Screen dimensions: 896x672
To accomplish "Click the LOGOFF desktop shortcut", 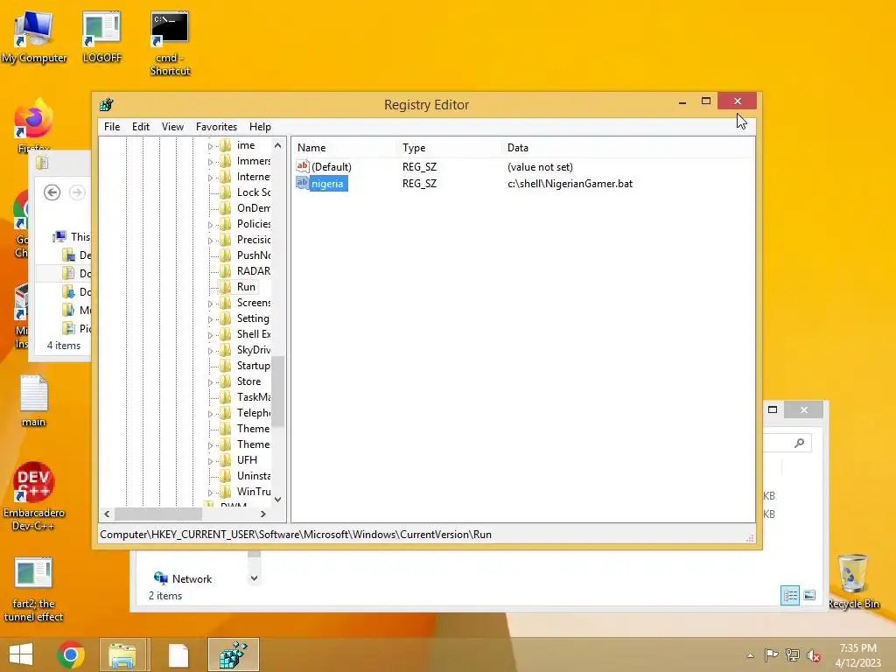I will [101, 37].
